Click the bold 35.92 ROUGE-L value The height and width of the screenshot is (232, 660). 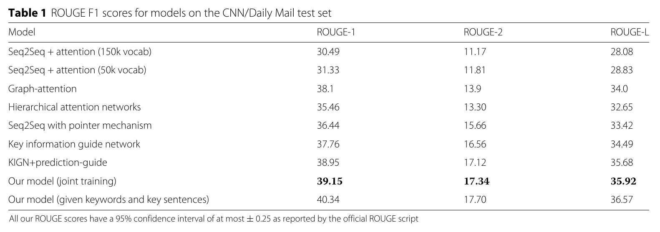[623, 181]
